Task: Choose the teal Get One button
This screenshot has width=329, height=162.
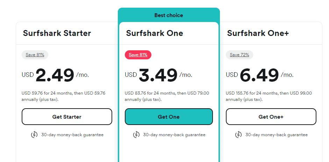Action: click(x=169, y=117)
